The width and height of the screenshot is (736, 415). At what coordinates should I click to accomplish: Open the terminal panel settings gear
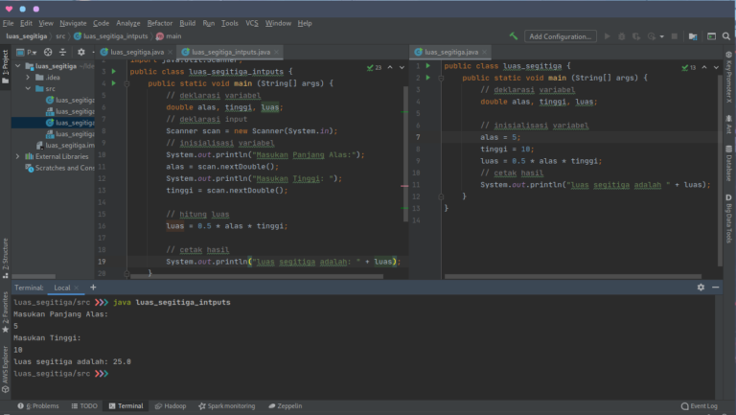coord(701,287)
